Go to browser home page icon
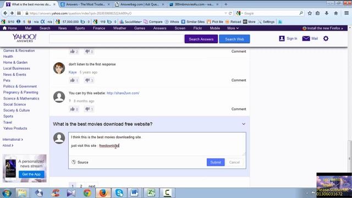This screenshot has width=352, height=198. point(336,13)
